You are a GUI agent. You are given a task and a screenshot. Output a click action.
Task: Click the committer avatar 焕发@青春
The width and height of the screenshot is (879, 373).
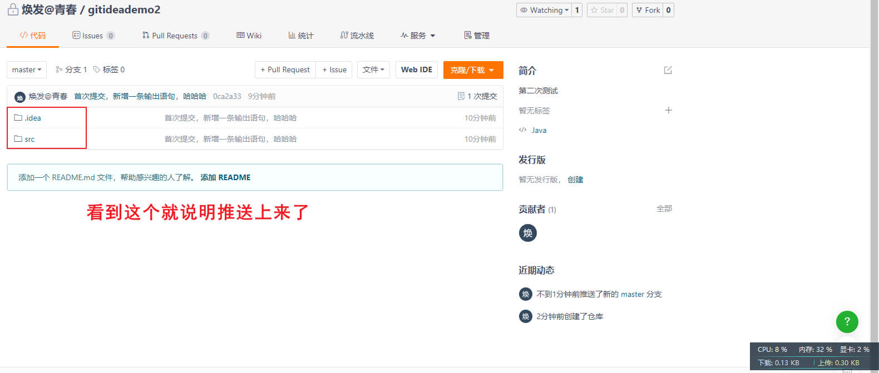[x=20, y=97]
